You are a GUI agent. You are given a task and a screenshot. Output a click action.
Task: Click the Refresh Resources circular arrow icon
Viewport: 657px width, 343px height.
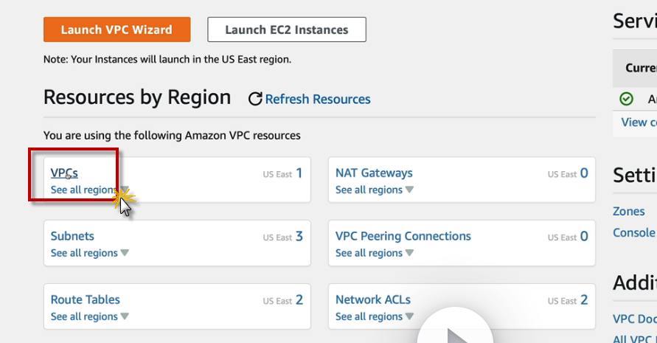(x=255, y=99)
